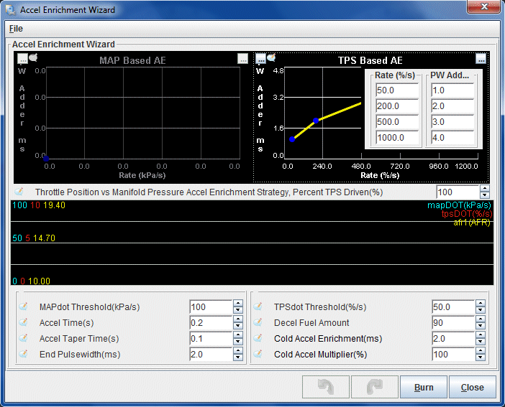Increase Percent TPS Driven with up arrow
Screen dimensions: 505x407
(x=484, y=189)
